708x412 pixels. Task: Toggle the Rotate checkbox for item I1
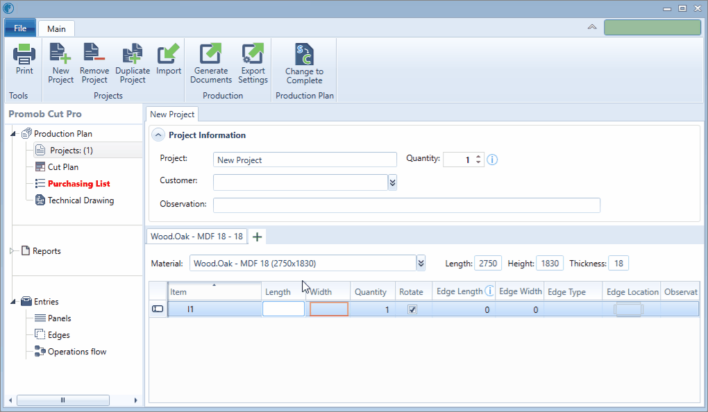coord(412,310)
